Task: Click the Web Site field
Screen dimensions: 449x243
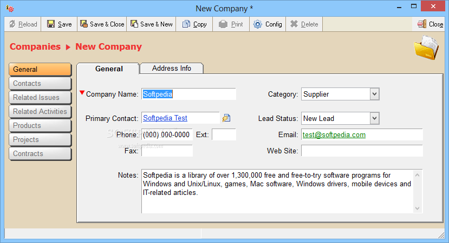Action: tap(362, 151)
